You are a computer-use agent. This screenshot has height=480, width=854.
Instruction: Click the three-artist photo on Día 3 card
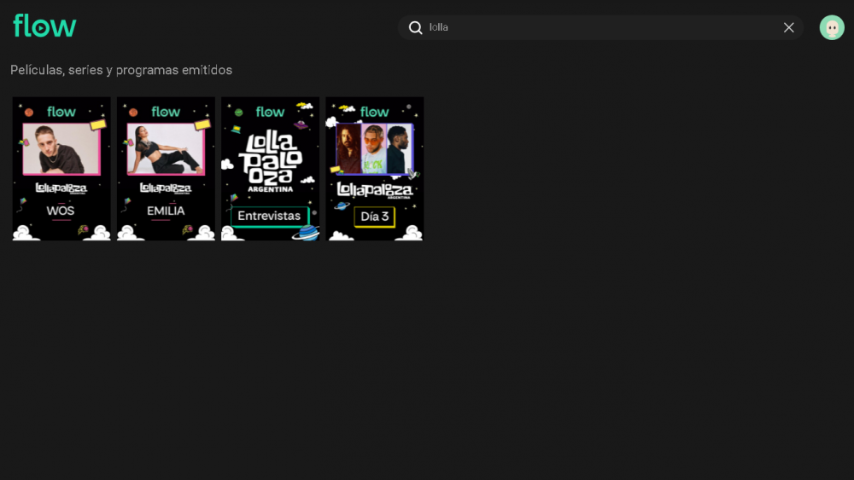tap(374, 149)
